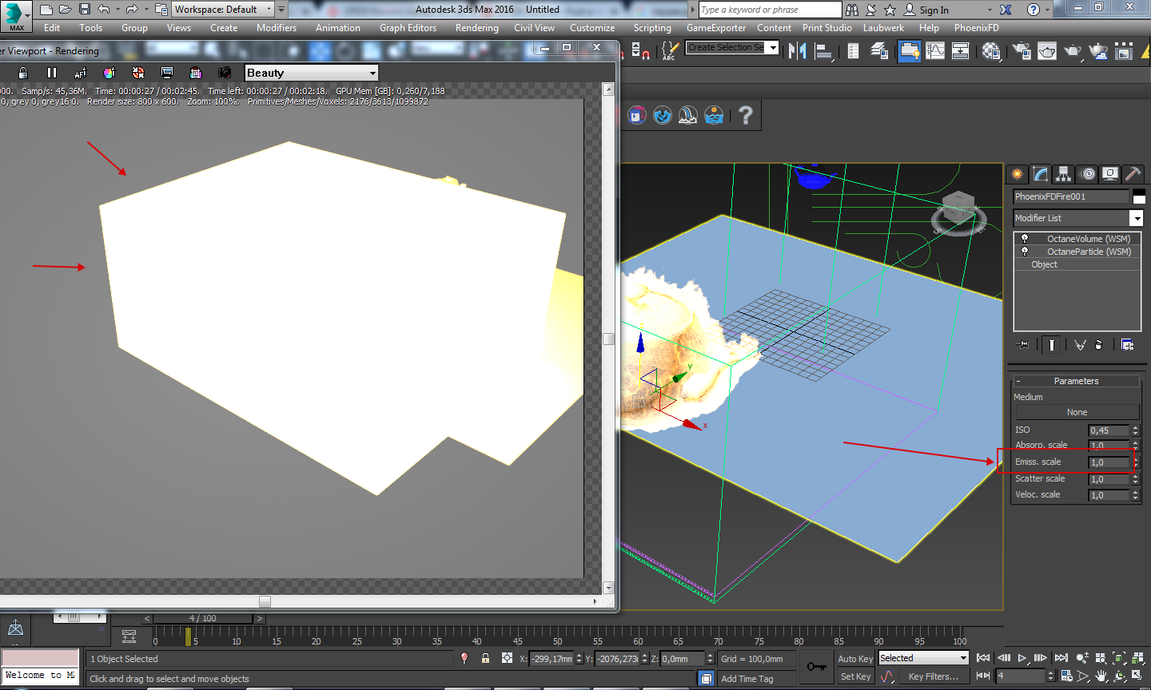The width and height of the screenshot is (1151, 690).
Task: Click the search keyword field
Action: 770,10
